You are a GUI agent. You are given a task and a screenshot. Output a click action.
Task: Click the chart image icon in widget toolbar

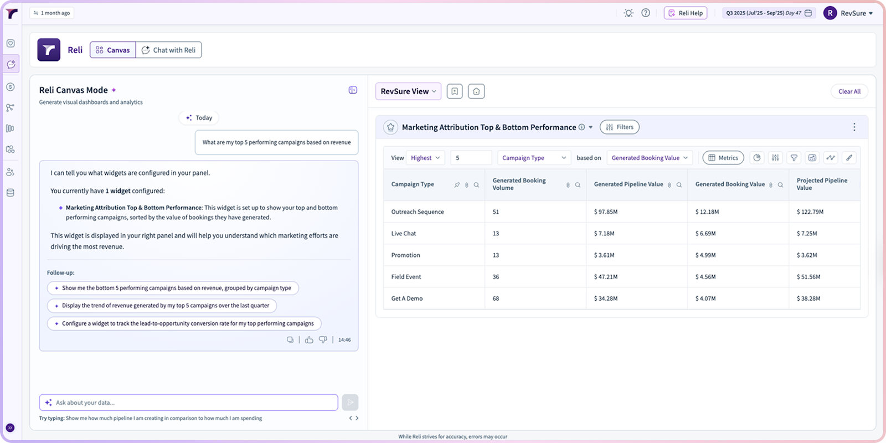812,158
